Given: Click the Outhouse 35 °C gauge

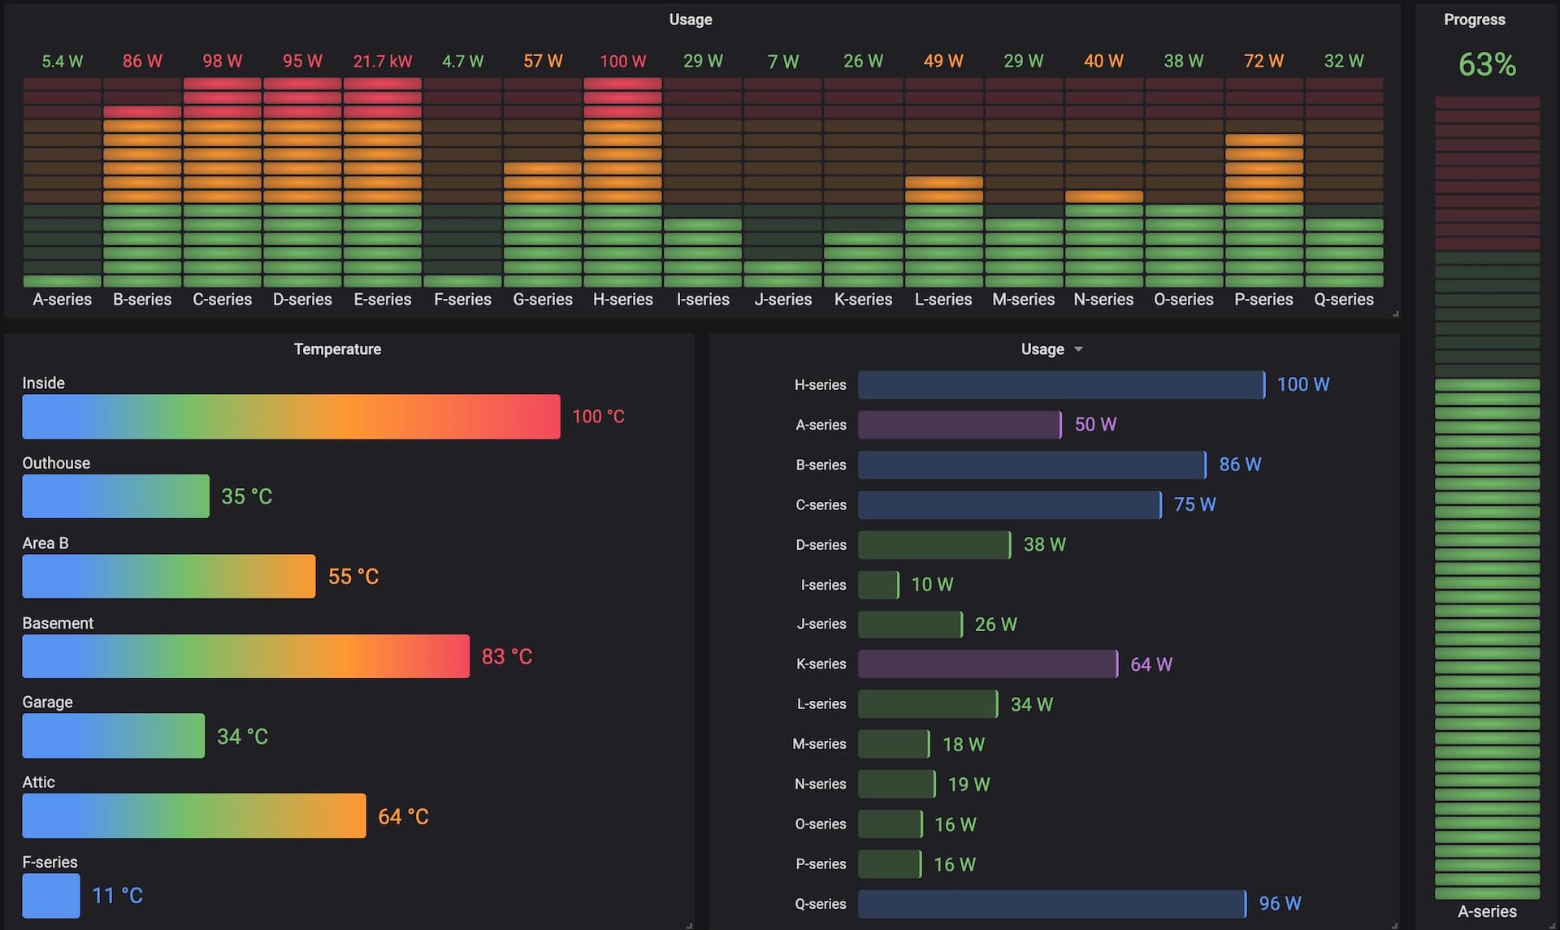Looking at the screenshot, I should (115, 496).
